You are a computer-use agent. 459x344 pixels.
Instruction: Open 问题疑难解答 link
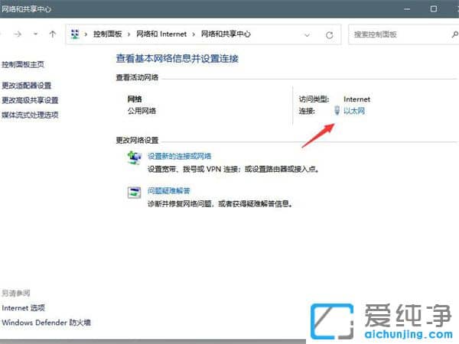click(168, 191)
